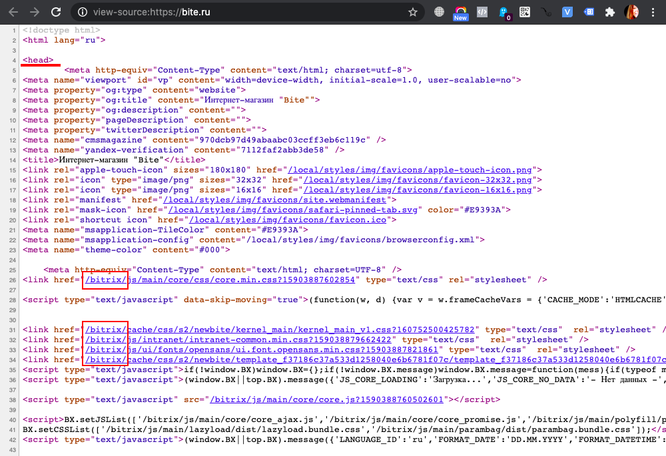The image size is (666, 456).
Task: Open the blue V extension icon
Action: pos(567,12)
